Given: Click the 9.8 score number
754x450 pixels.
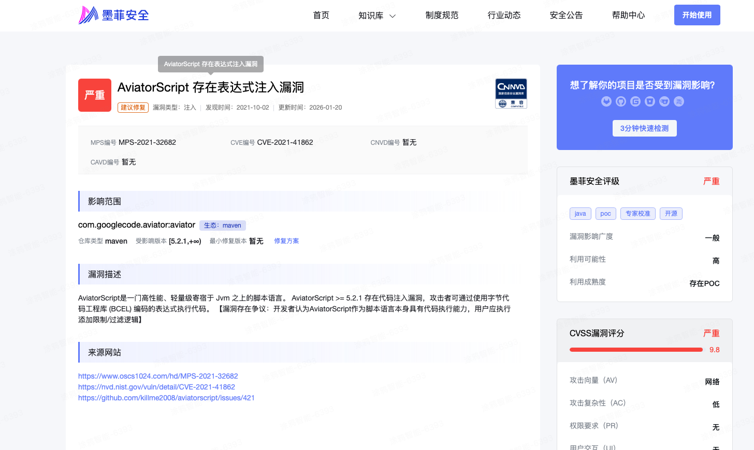Looking at the screenshot, I should [715, 350].
